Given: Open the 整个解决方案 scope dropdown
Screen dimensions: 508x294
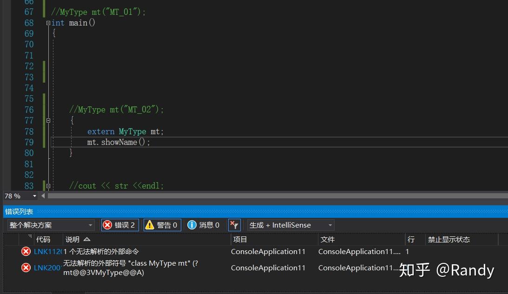Looking at the screenshot, I should click(x=51, y=225).
